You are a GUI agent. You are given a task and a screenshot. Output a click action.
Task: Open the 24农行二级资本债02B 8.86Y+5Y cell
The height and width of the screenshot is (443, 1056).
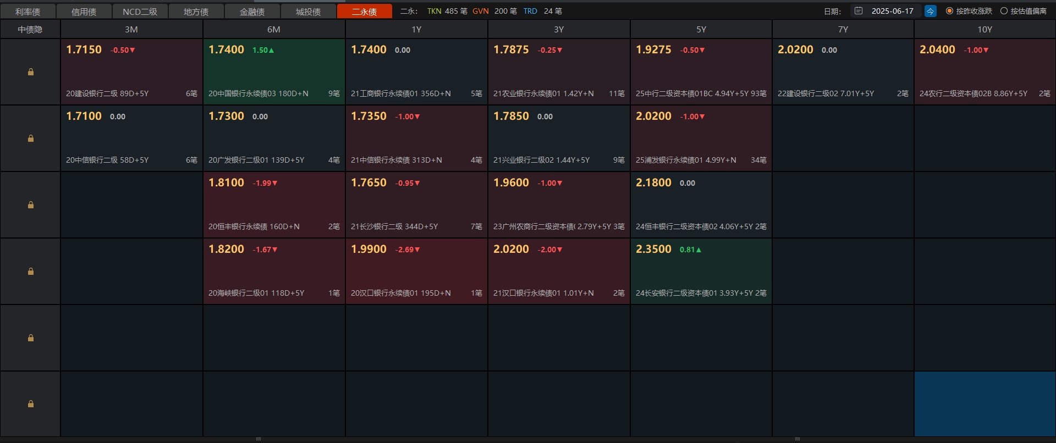985,72
